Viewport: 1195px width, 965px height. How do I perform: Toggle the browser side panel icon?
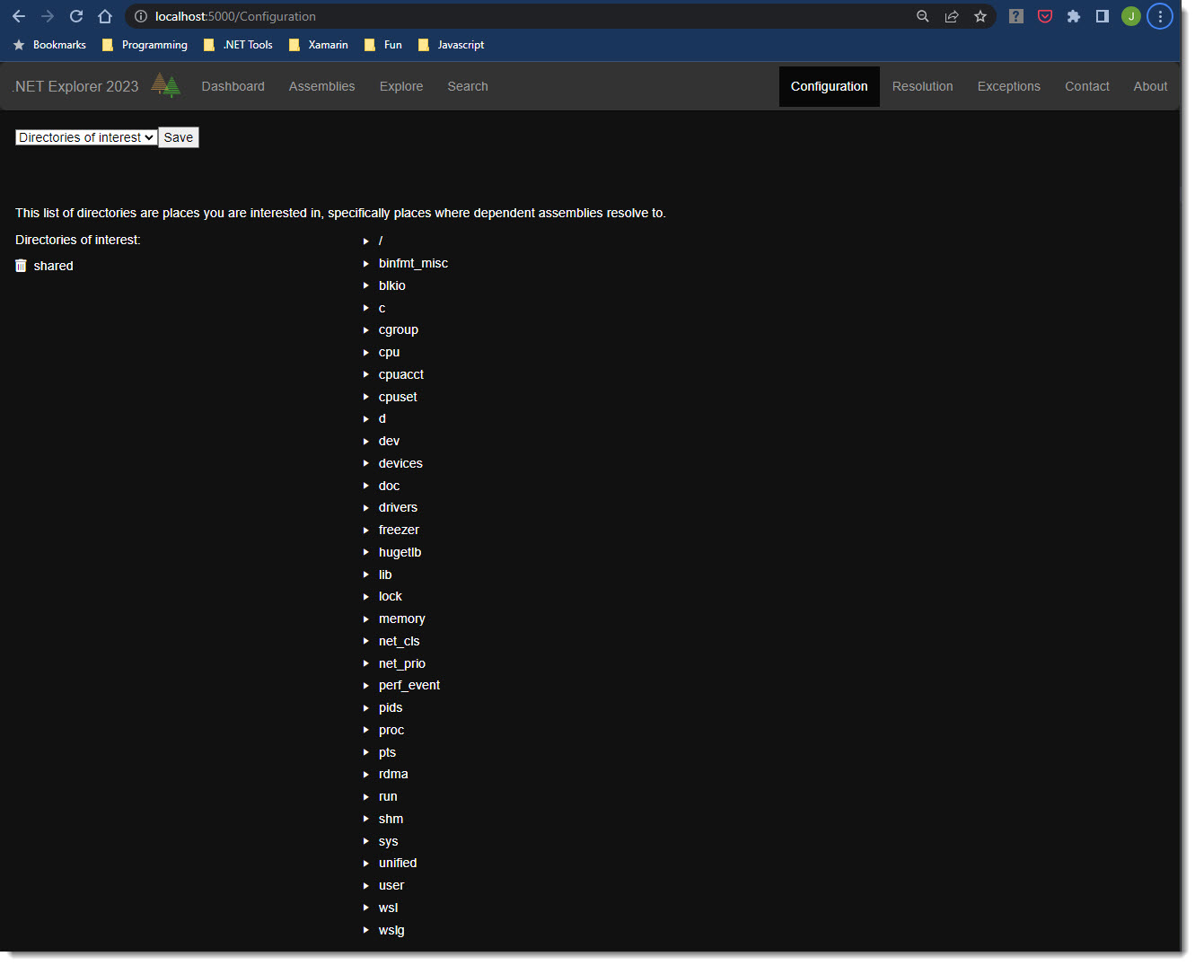[x=1103, y=16]
